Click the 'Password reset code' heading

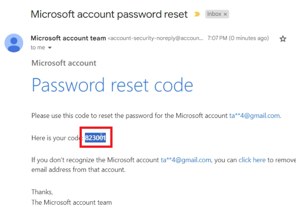coord(113,85)
